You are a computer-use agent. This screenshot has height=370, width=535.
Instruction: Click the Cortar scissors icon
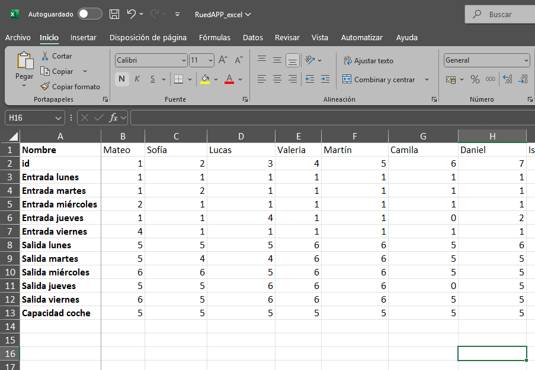46,56
